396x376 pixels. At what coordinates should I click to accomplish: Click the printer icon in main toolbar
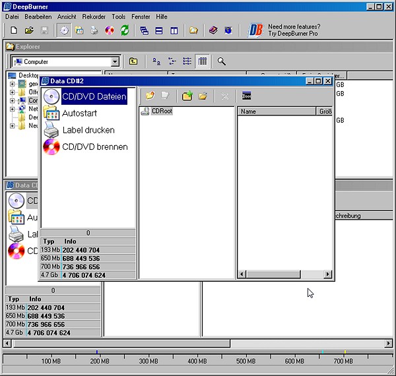(94, 30)
